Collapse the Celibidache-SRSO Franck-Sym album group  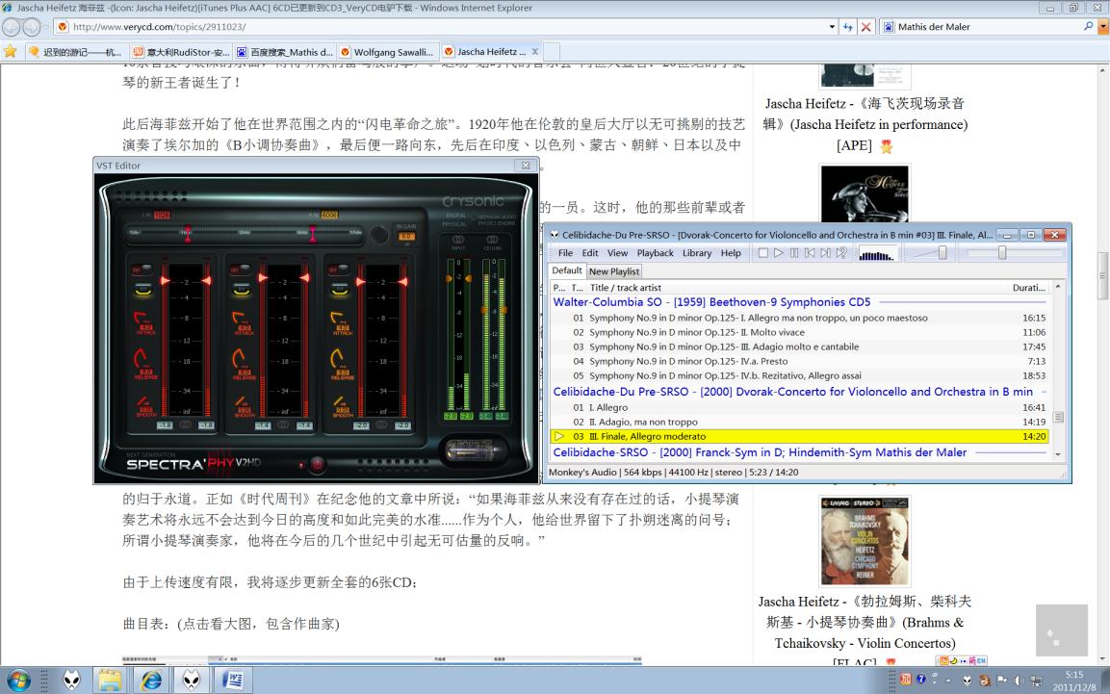[x=760, y=452]
